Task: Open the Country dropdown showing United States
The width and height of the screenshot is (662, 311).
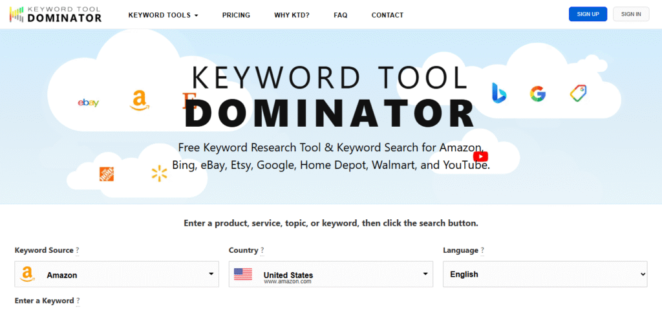Action: click(330, 274)
